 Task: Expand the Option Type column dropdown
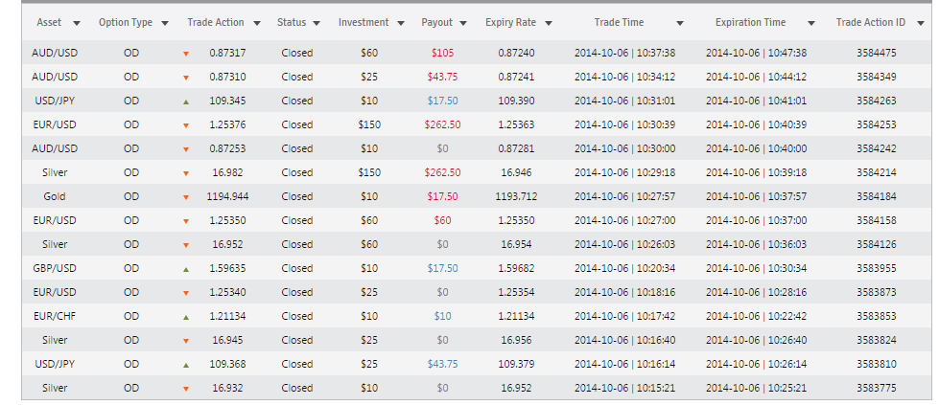click(x=165, y=23)
